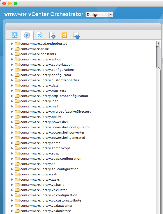Click the yellow minimize window button
Viewport: 163px width, 214px height.
[10, 3]
